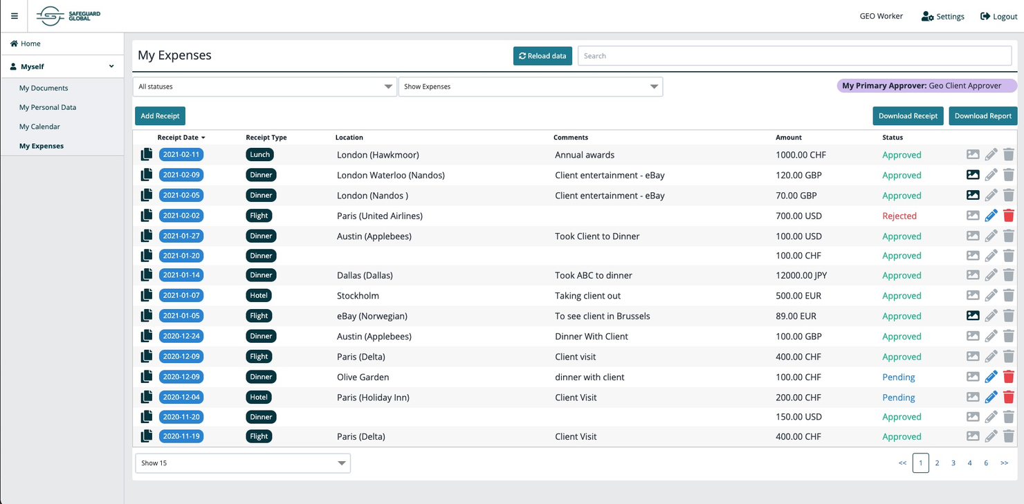View receipt image for London Waterloo Nandos

973,175
